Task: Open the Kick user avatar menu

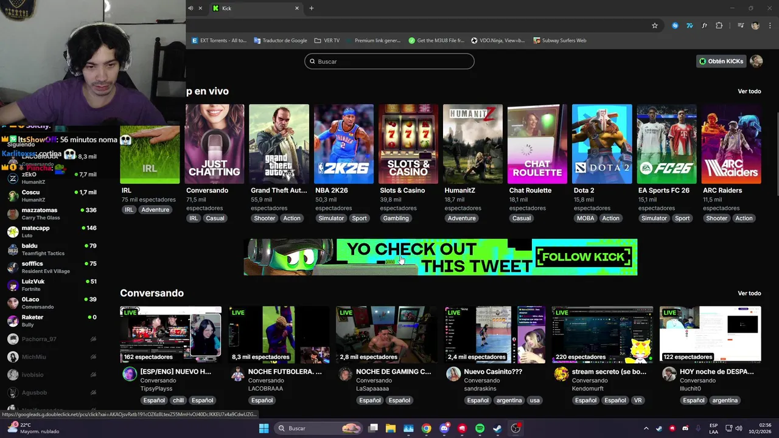Action: click(756, 61)
